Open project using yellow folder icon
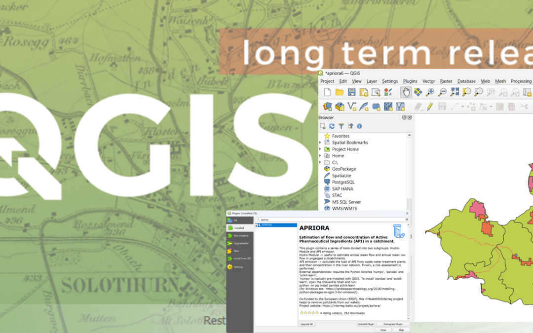The width and height of the screenshot is (533, 333). pyautogui.click(x=339, y=92)
